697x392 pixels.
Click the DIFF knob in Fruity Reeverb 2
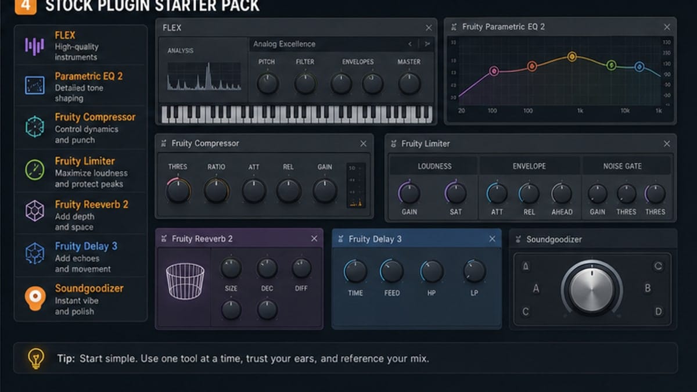(x=301, y=268)
